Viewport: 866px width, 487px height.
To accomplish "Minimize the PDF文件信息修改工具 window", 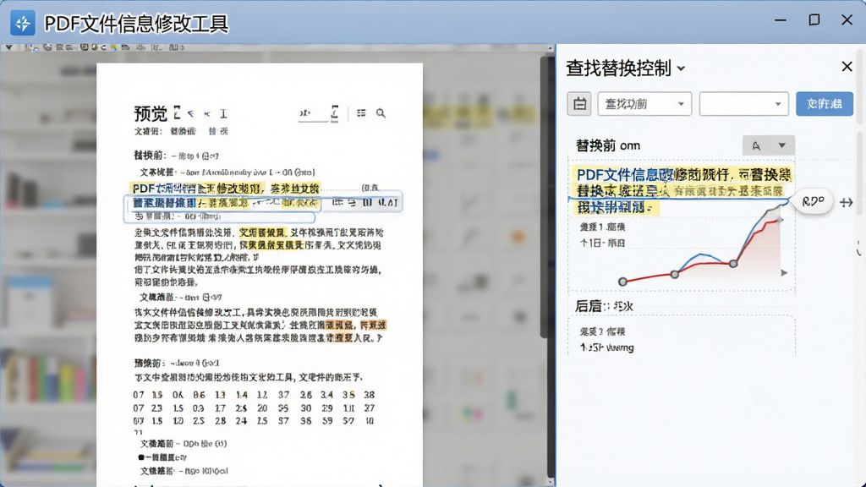I will pyautogui.click(x=781, y=20).
